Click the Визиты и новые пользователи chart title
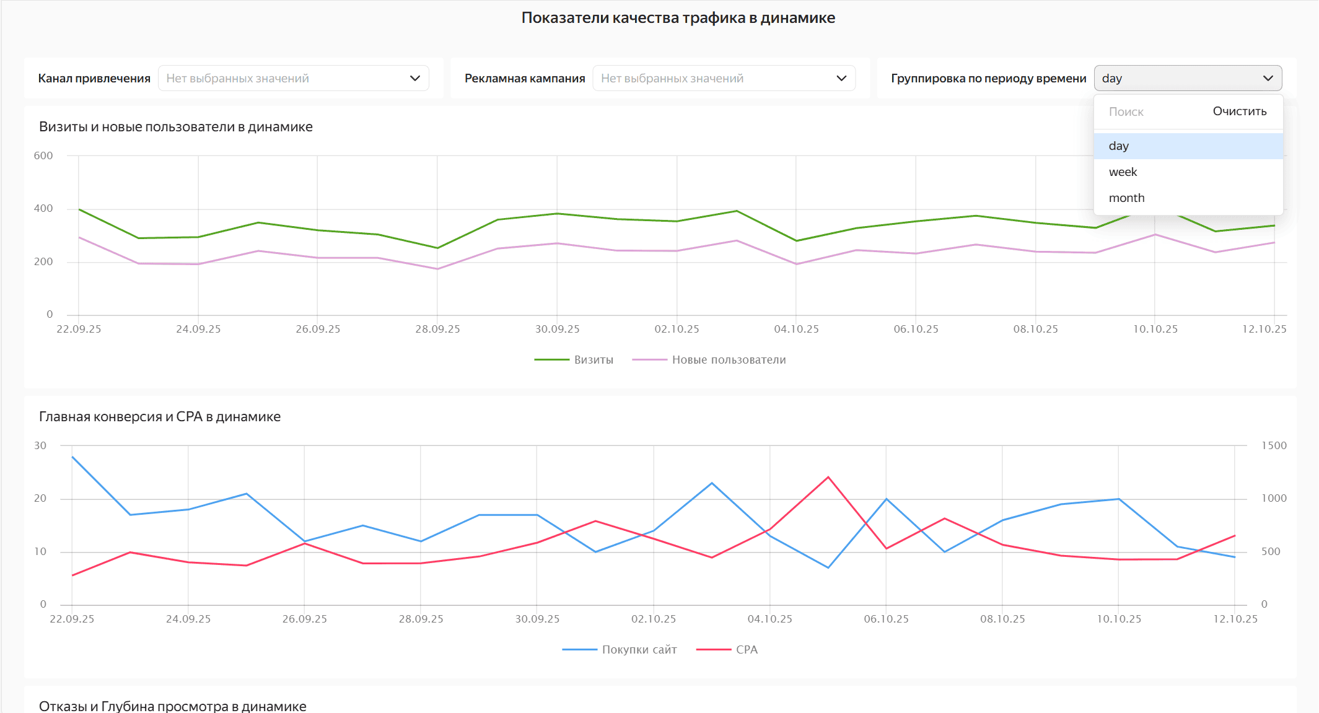 click(176, 127)
